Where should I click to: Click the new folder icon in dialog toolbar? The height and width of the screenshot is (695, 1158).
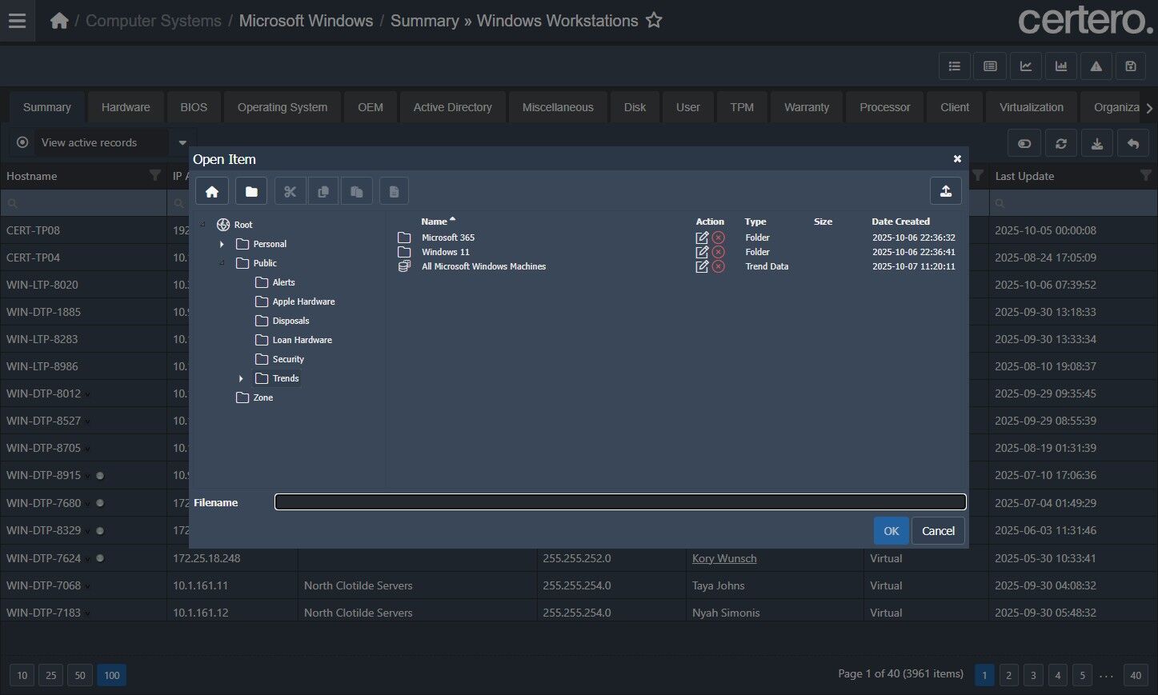[x=251, y=191]
